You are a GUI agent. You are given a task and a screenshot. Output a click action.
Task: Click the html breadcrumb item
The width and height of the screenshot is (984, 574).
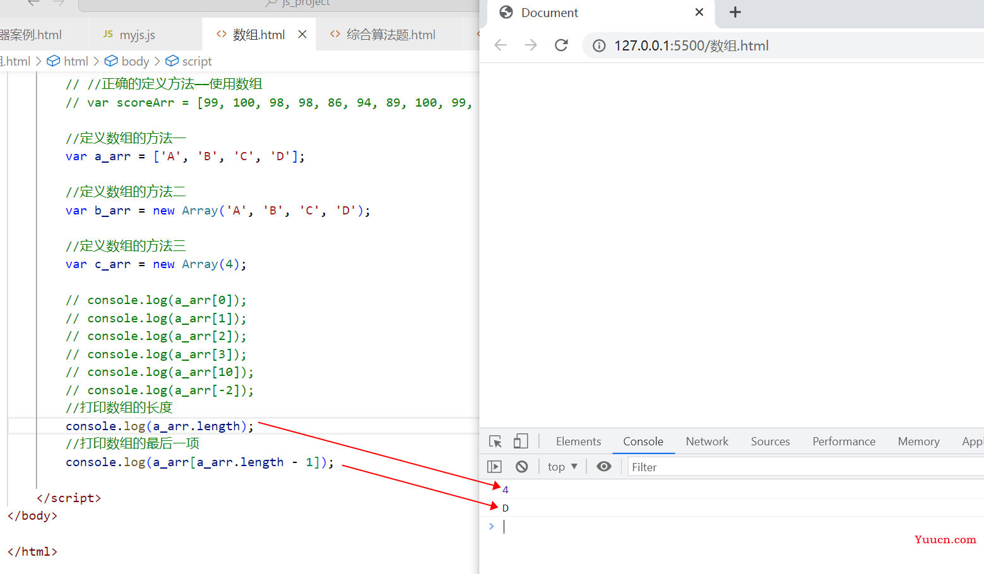(x=68, y=61)
